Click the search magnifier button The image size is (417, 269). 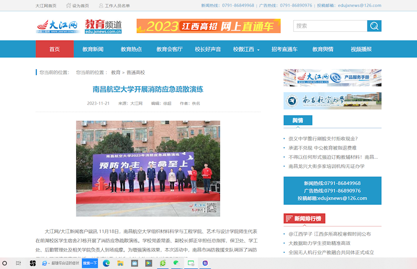tap(374, 26)
